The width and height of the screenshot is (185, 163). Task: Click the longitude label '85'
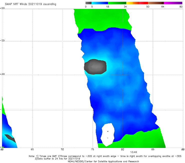[x=153, y=149]
